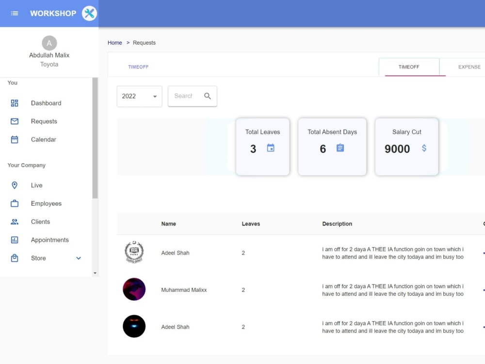Click the user avatar with letter A
Viewport: 485px width, 364px height.
49,43
